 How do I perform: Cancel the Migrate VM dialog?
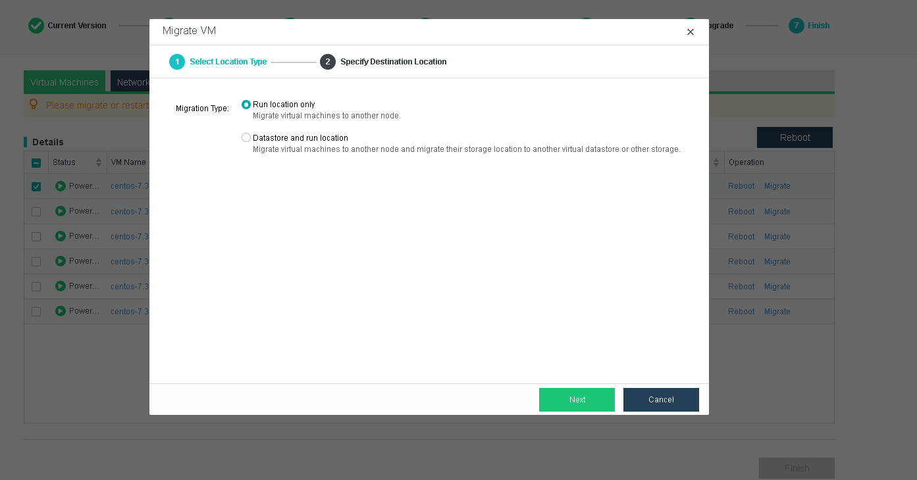tap(661, 400)
